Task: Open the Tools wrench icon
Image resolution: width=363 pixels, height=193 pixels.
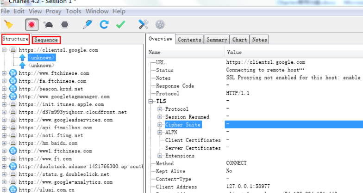Action: pos(144,24)
